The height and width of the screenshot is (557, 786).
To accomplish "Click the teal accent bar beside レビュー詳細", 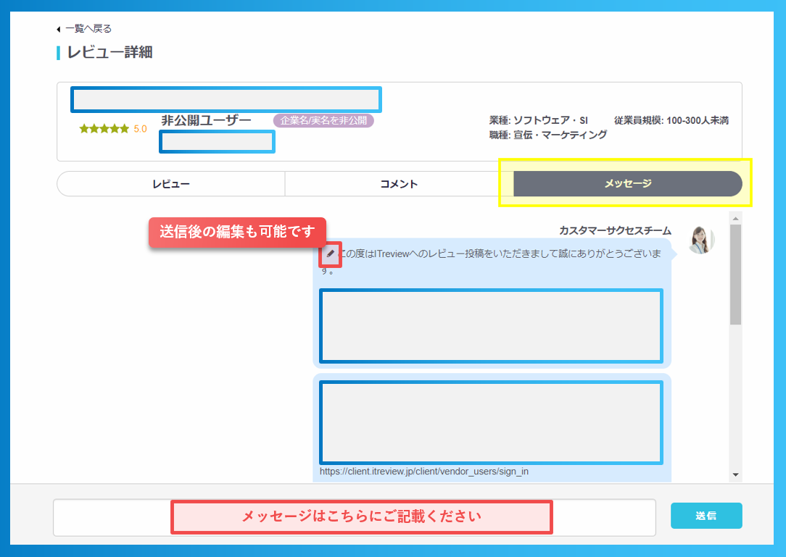I will (x=59, y=52).
